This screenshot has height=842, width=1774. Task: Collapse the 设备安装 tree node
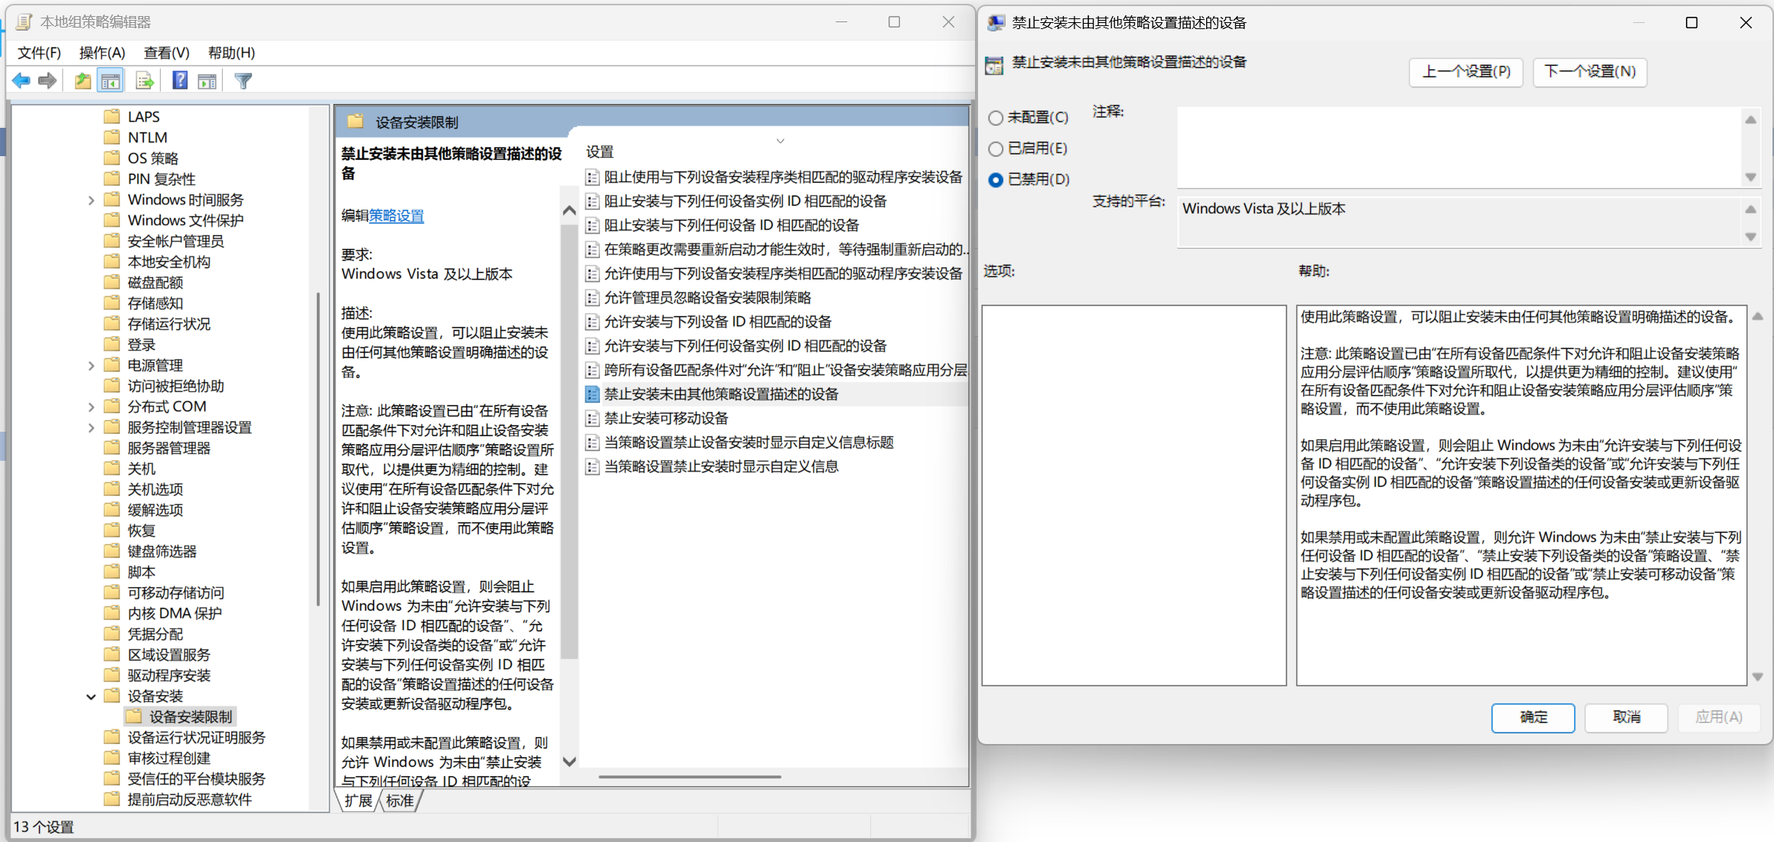tap(91, 697)
